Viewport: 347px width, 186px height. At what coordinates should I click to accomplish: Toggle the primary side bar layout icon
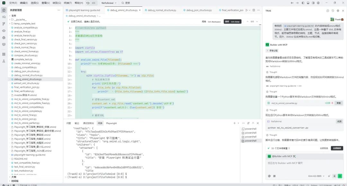[x=303, y=3]
